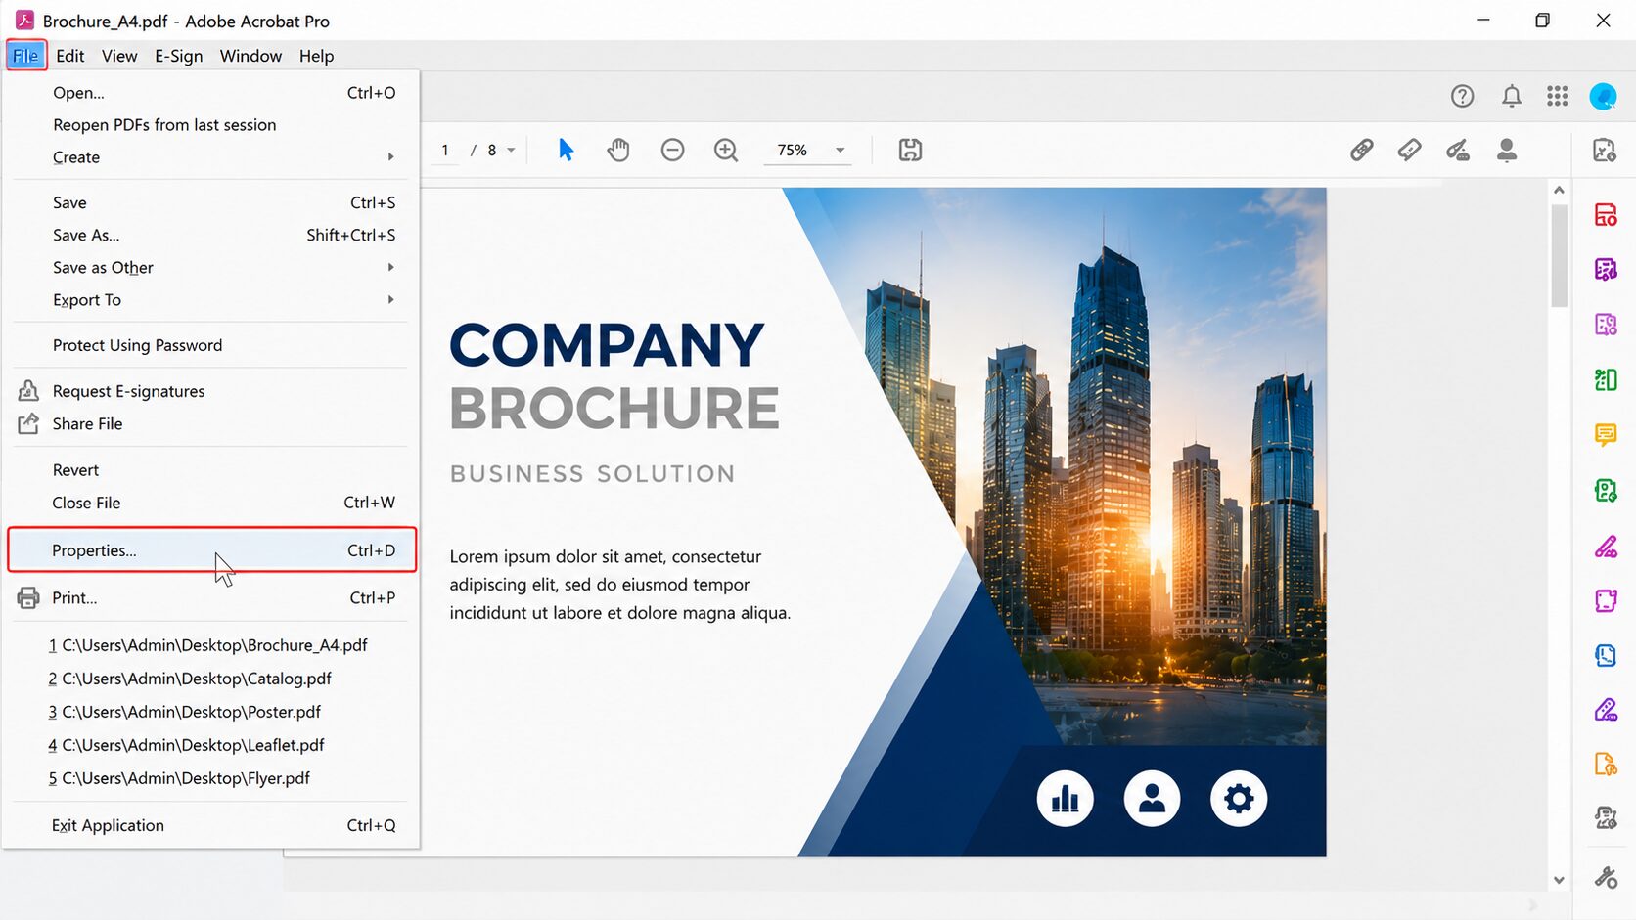1636x920 pixels.
Task: Click the zoom in magnifier icon
Action: [x=726, y=150]
